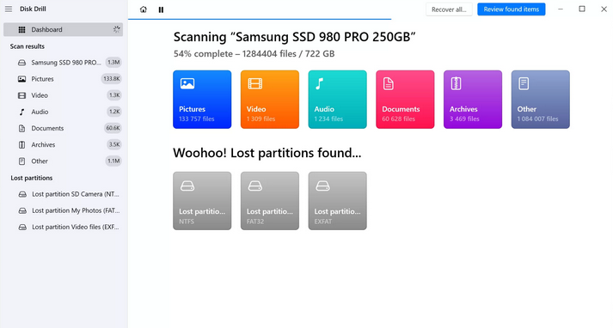Click zip icon on the Archives tile
The width and height of the screenshot is (613, 328).
coord(456,83)
